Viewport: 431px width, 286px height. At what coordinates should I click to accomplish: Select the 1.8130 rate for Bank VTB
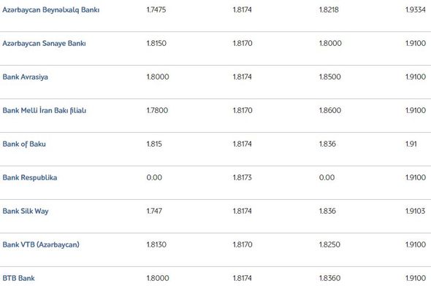click(x=156, y=244)
